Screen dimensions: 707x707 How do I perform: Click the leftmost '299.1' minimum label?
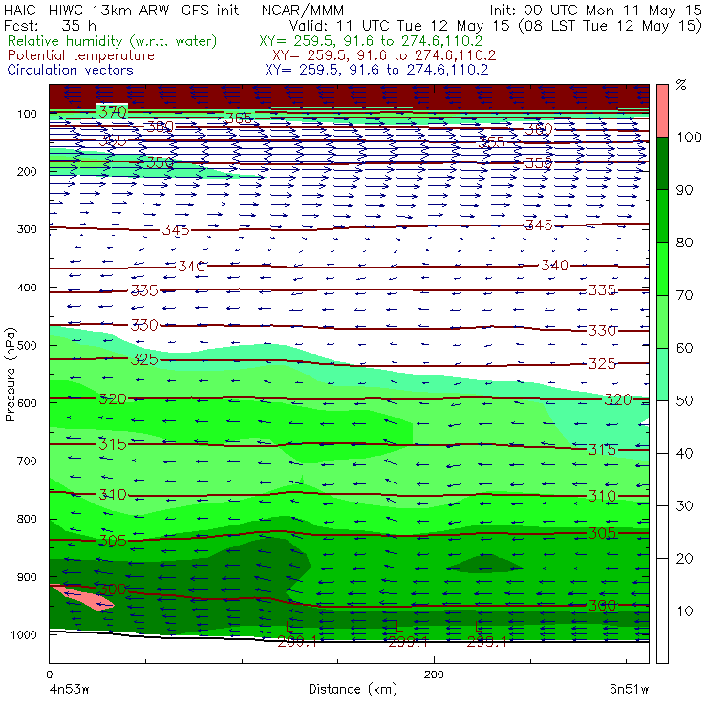click(297, 641)
